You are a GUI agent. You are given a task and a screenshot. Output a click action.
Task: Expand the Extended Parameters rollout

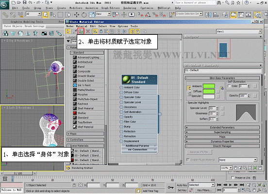coord(222,127)
